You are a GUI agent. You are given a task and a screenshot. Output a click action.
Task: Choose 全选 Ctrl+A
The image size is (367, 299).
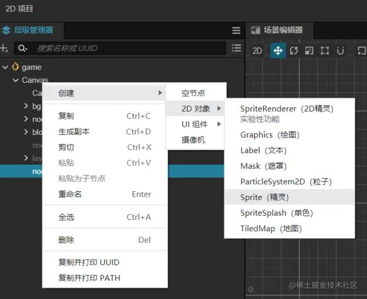[104, 217]
